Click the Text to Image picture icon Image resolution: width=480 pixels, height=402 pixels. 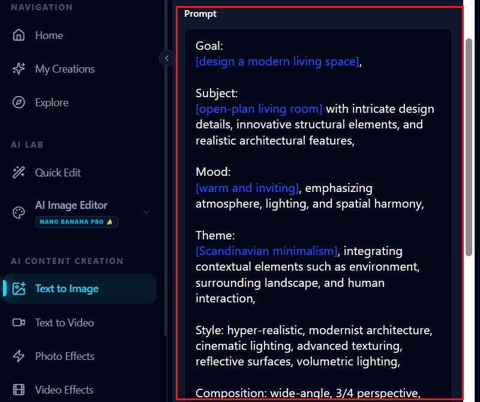pyautogui.click(x=19, y=289)
